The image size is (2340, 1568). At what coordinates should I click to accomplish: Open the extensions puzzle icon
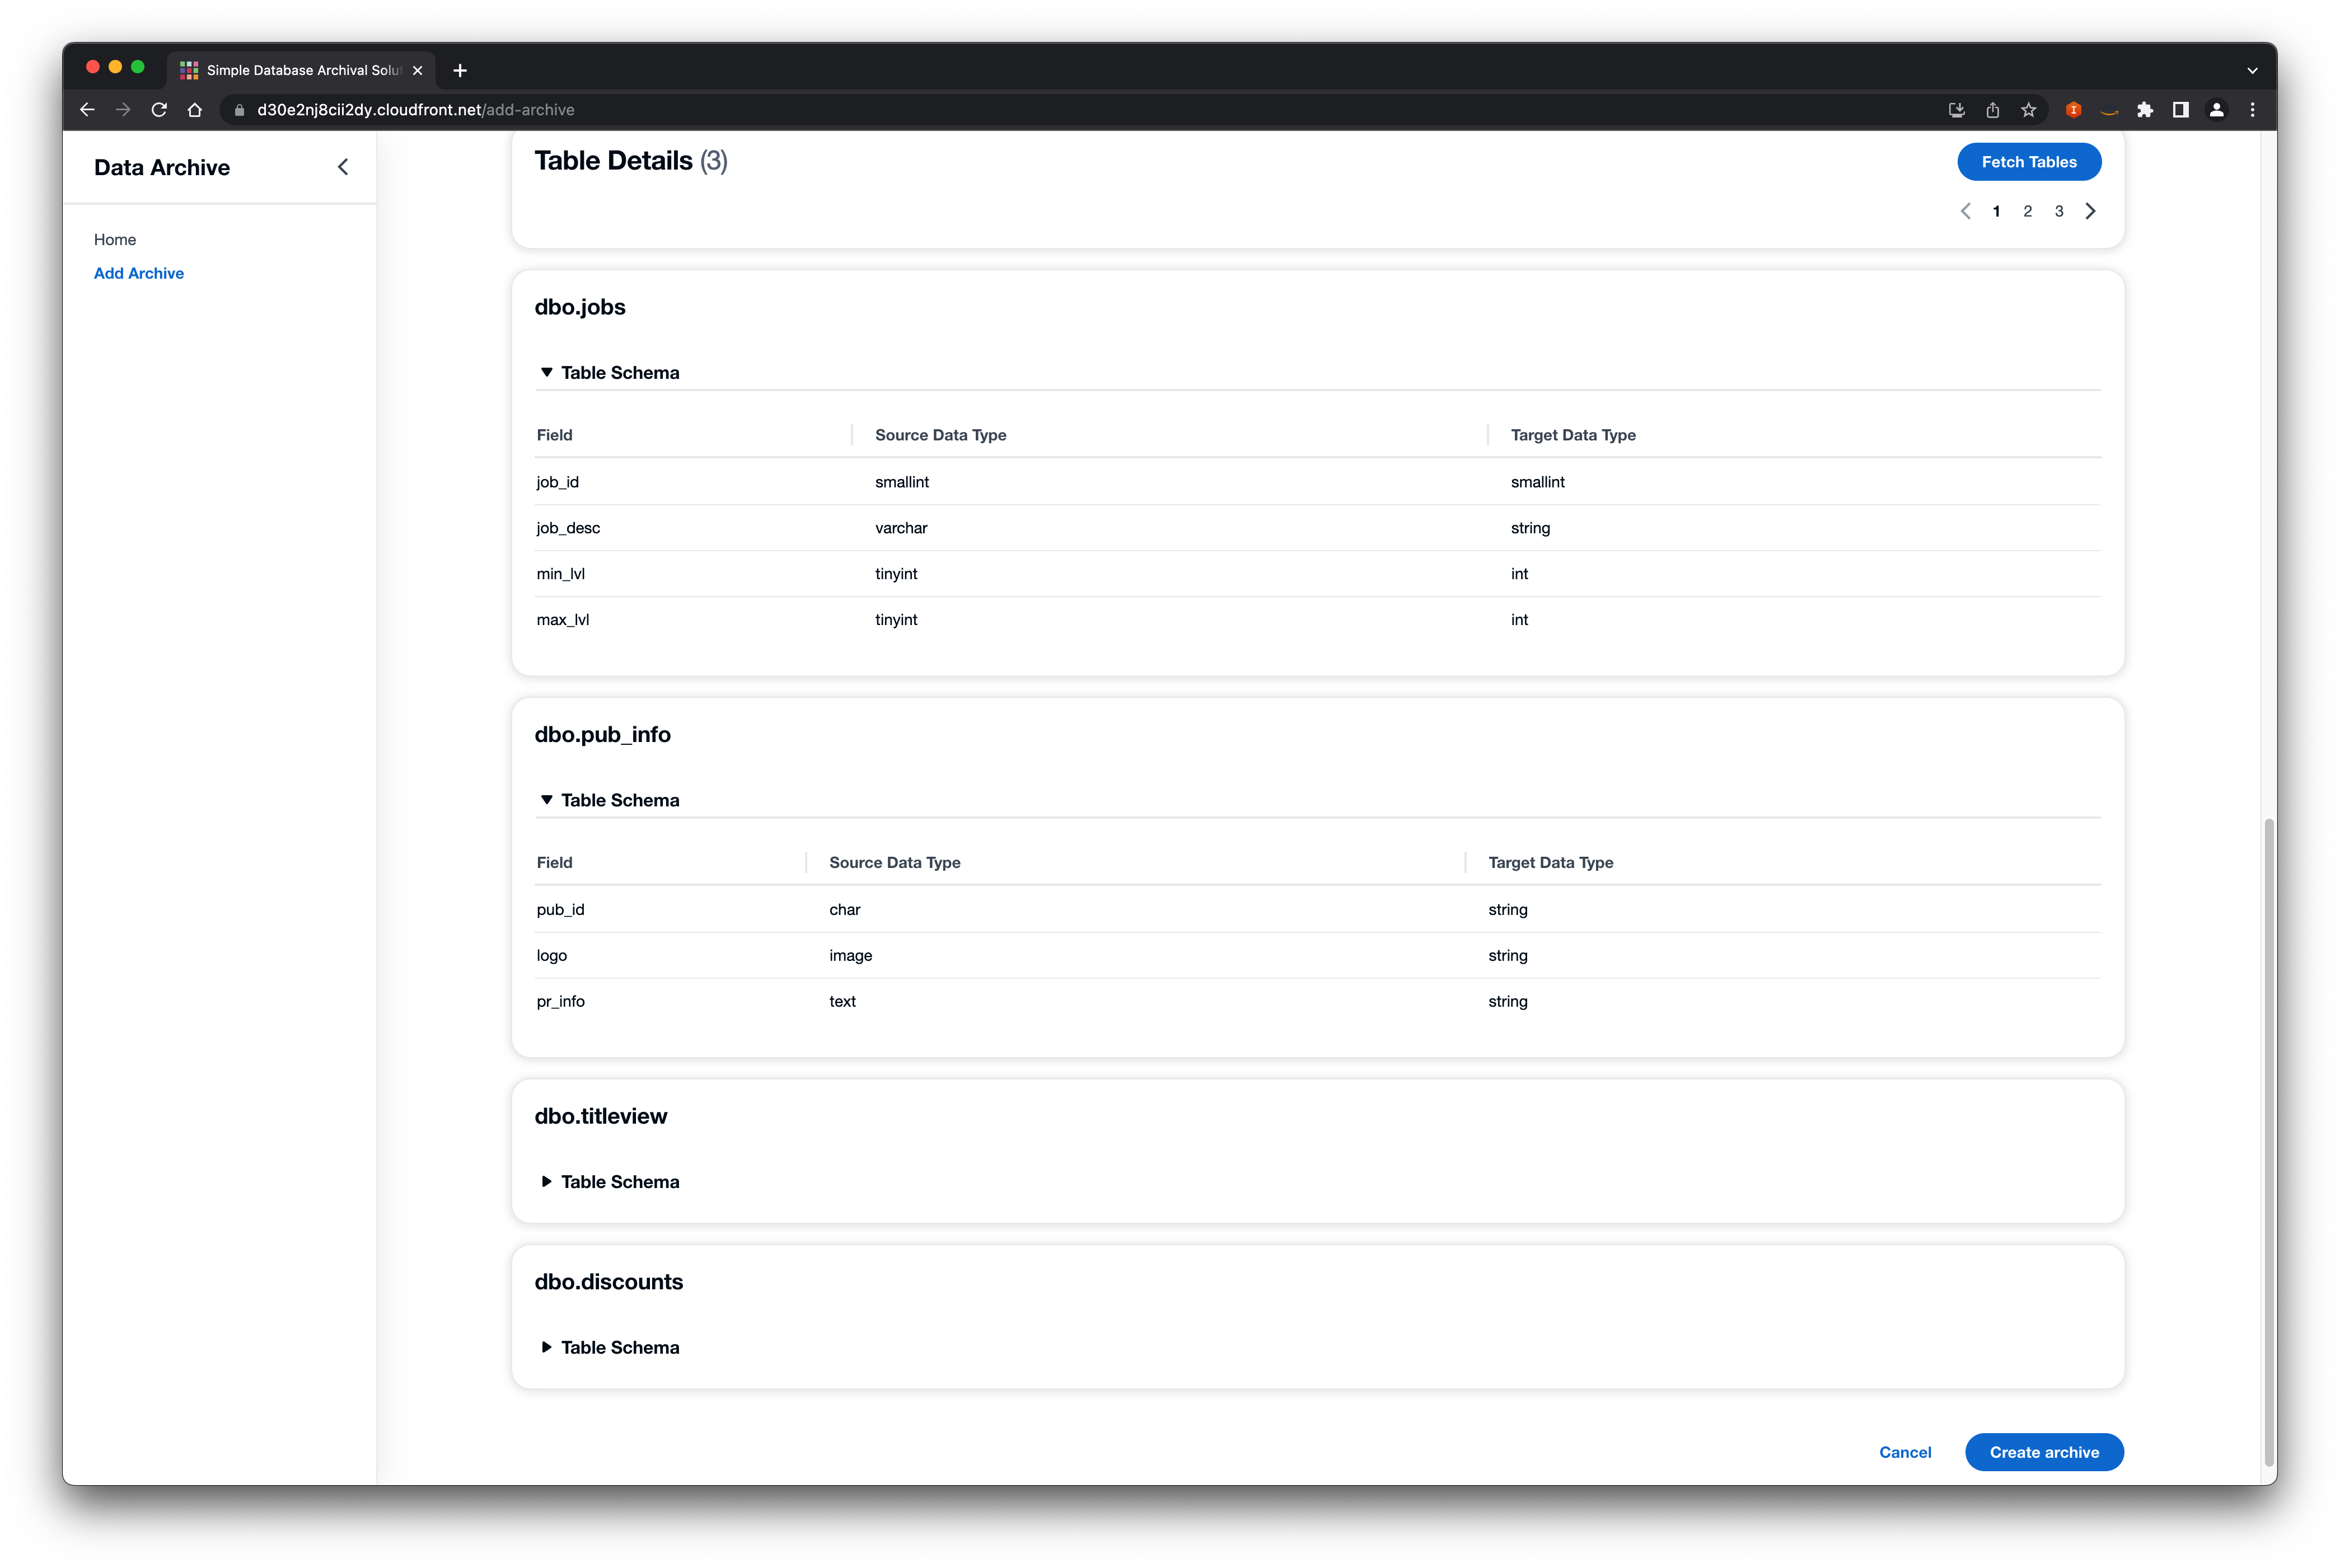(x=2145, y=110)
